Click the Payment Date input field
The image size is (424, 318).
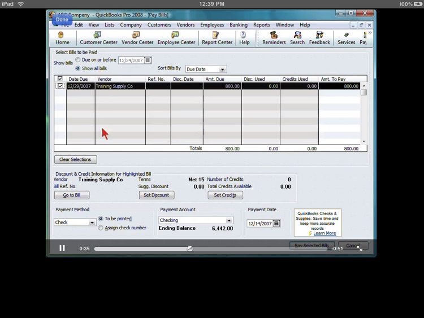pos(260,224)
